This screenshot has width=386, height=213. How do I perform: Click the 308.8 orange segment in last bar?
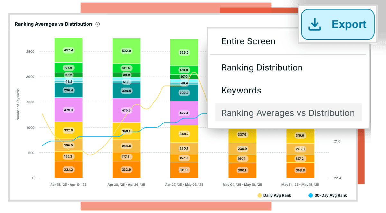[x=300, y=170]
